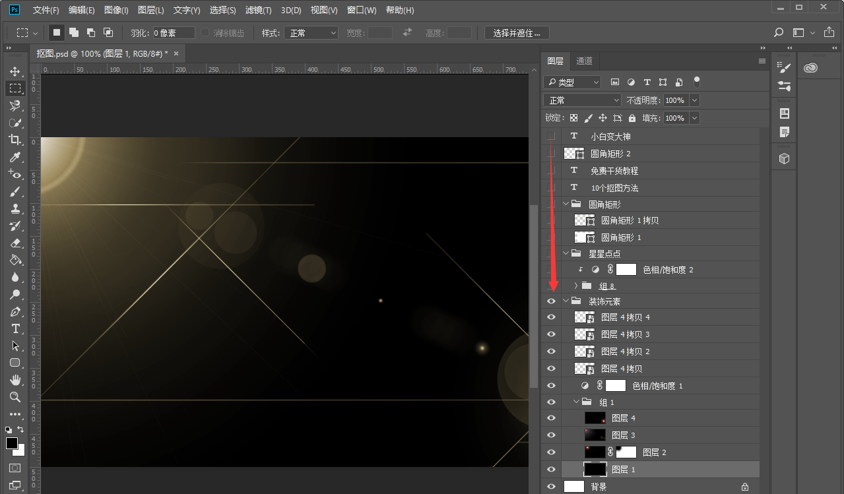Change the screen mode icon
This screenshot has width=844, height=494.
(x=15, y=485)
